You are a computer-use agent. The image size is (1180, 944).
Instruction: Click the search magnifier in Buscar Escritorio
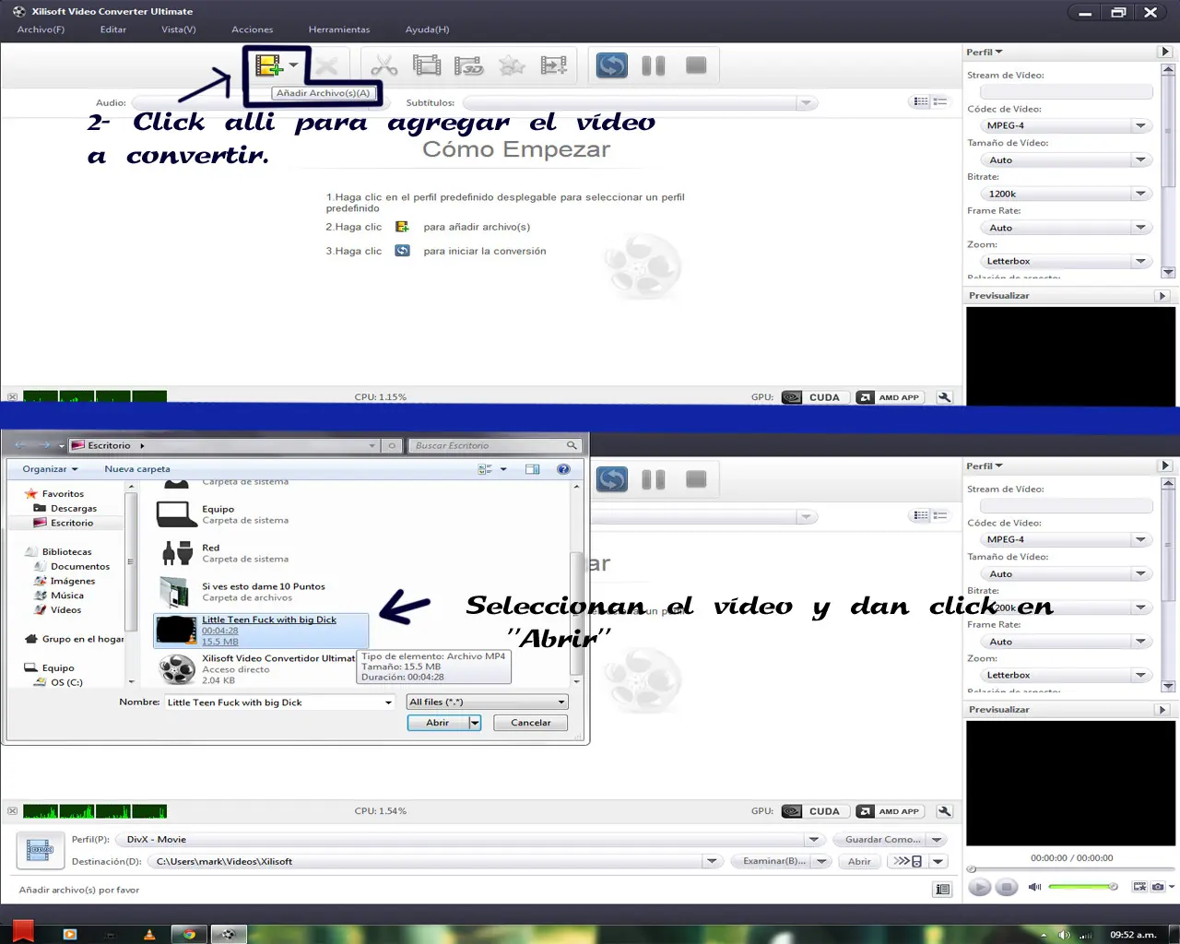tap(572, 445)
